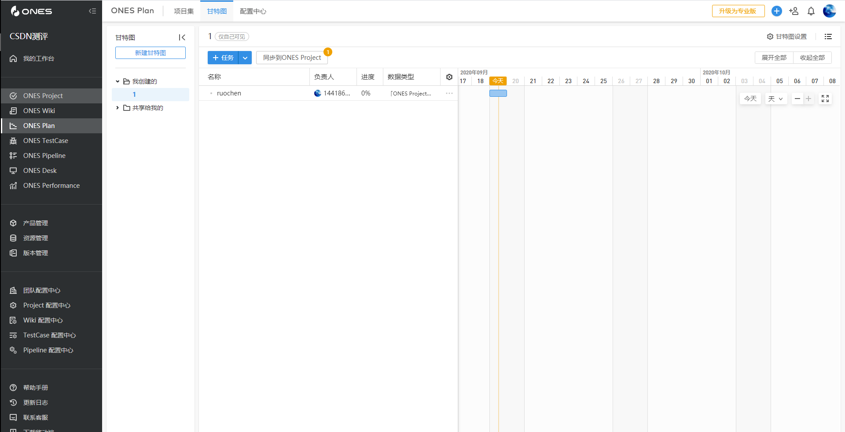This screenshot has width=845, height=432.
Task: Select ONES Plan in sidebar
Action: pyautogui.click(x=51, y=126)
